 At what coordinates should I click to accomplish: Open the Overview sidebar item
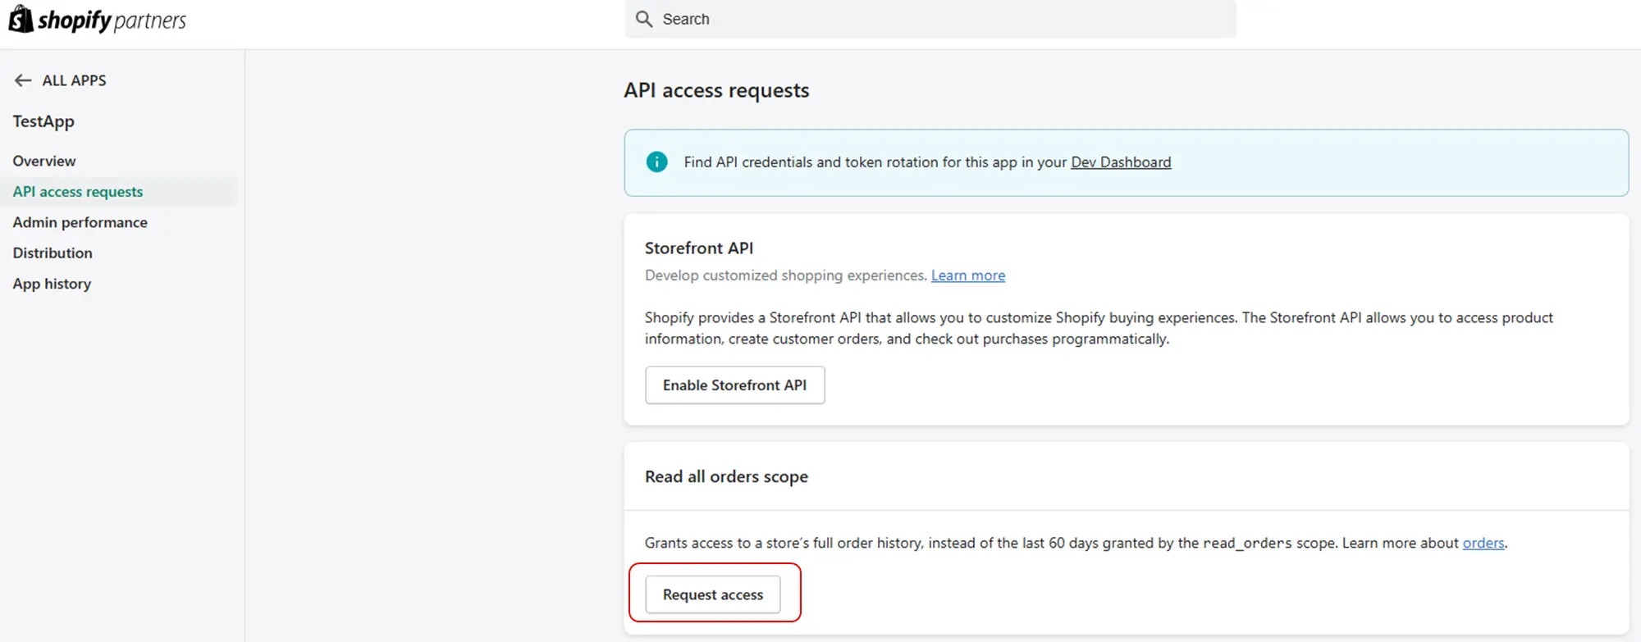coord(44,161)
